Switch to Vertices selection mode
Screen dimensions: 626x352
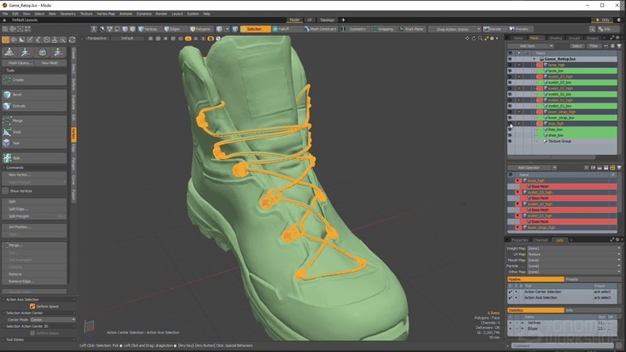pyautogui.click(x=148, y=29)
